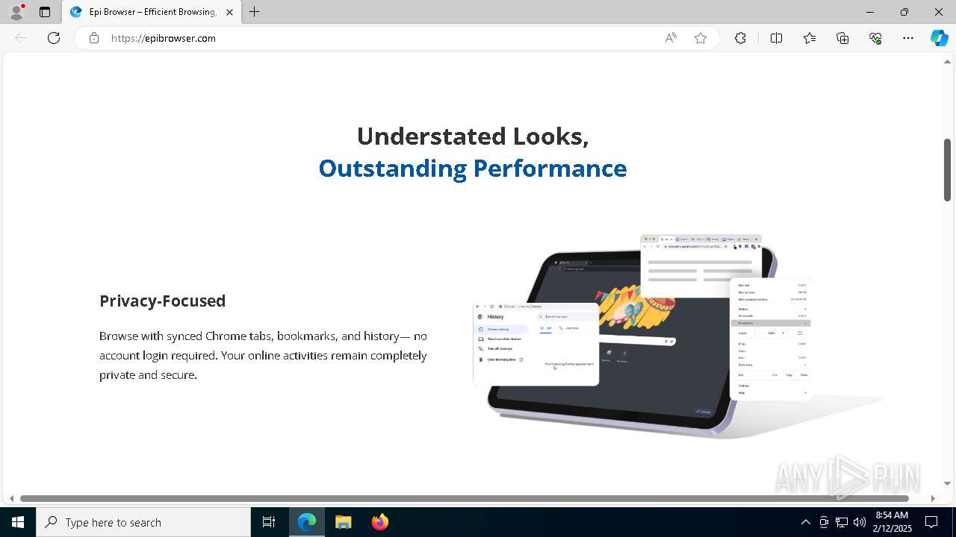Viewport: 956px width, 537px height.
Task: Open the Favorites list
Action: pyautogui.click(x=810, y=38)
